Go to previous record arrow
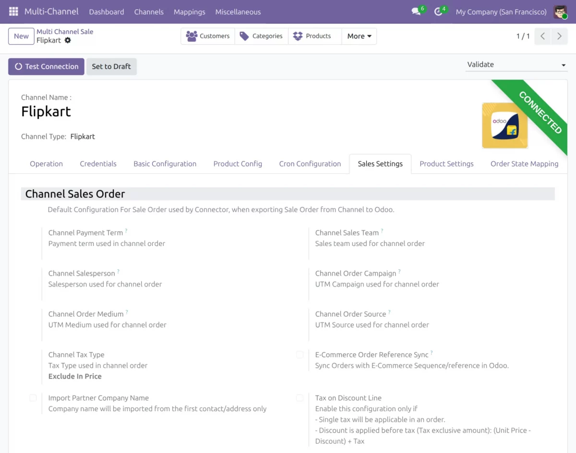Image resolution: width=576 pixels, height=453 pixels. pos(542,36)
